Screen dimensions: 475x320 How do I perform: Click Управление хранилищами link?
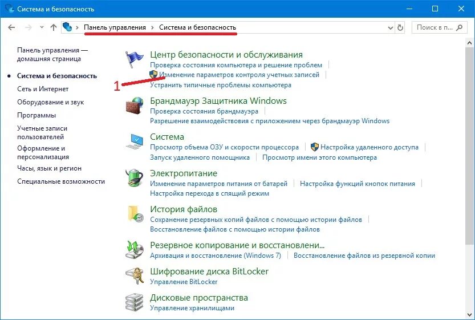click(192, 308)
